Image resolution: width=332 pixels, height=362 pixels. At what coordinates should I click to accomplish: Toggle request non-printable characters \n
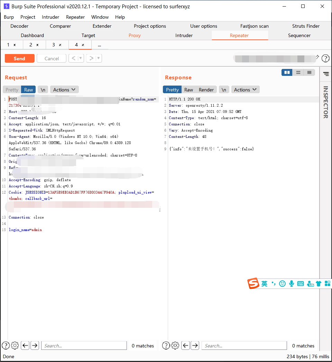pos(43,90)
